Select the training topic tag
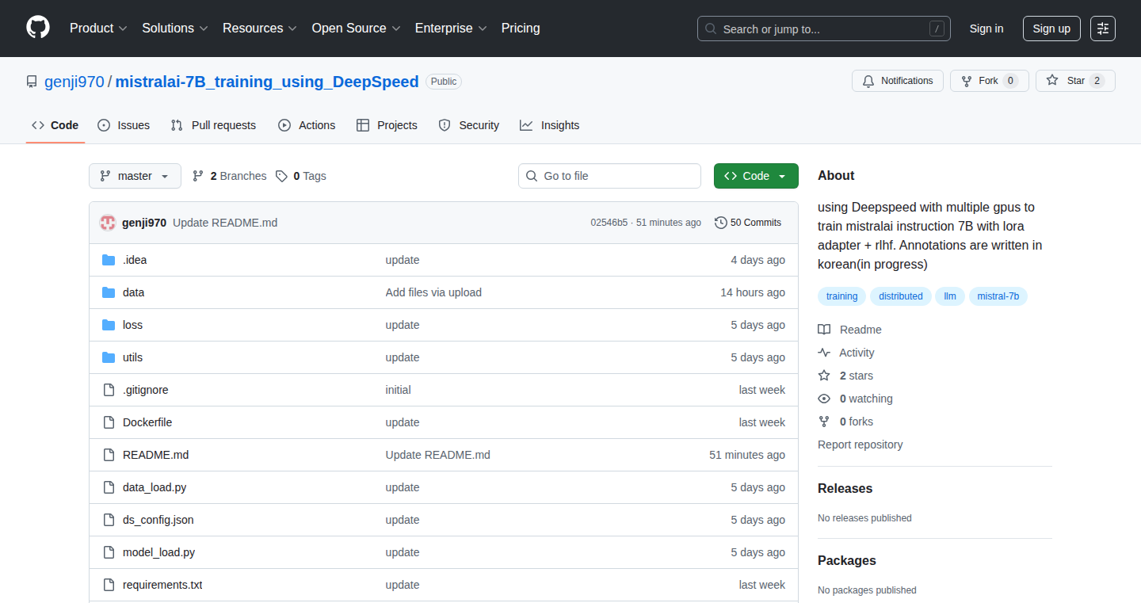 [x=841, y=296]
